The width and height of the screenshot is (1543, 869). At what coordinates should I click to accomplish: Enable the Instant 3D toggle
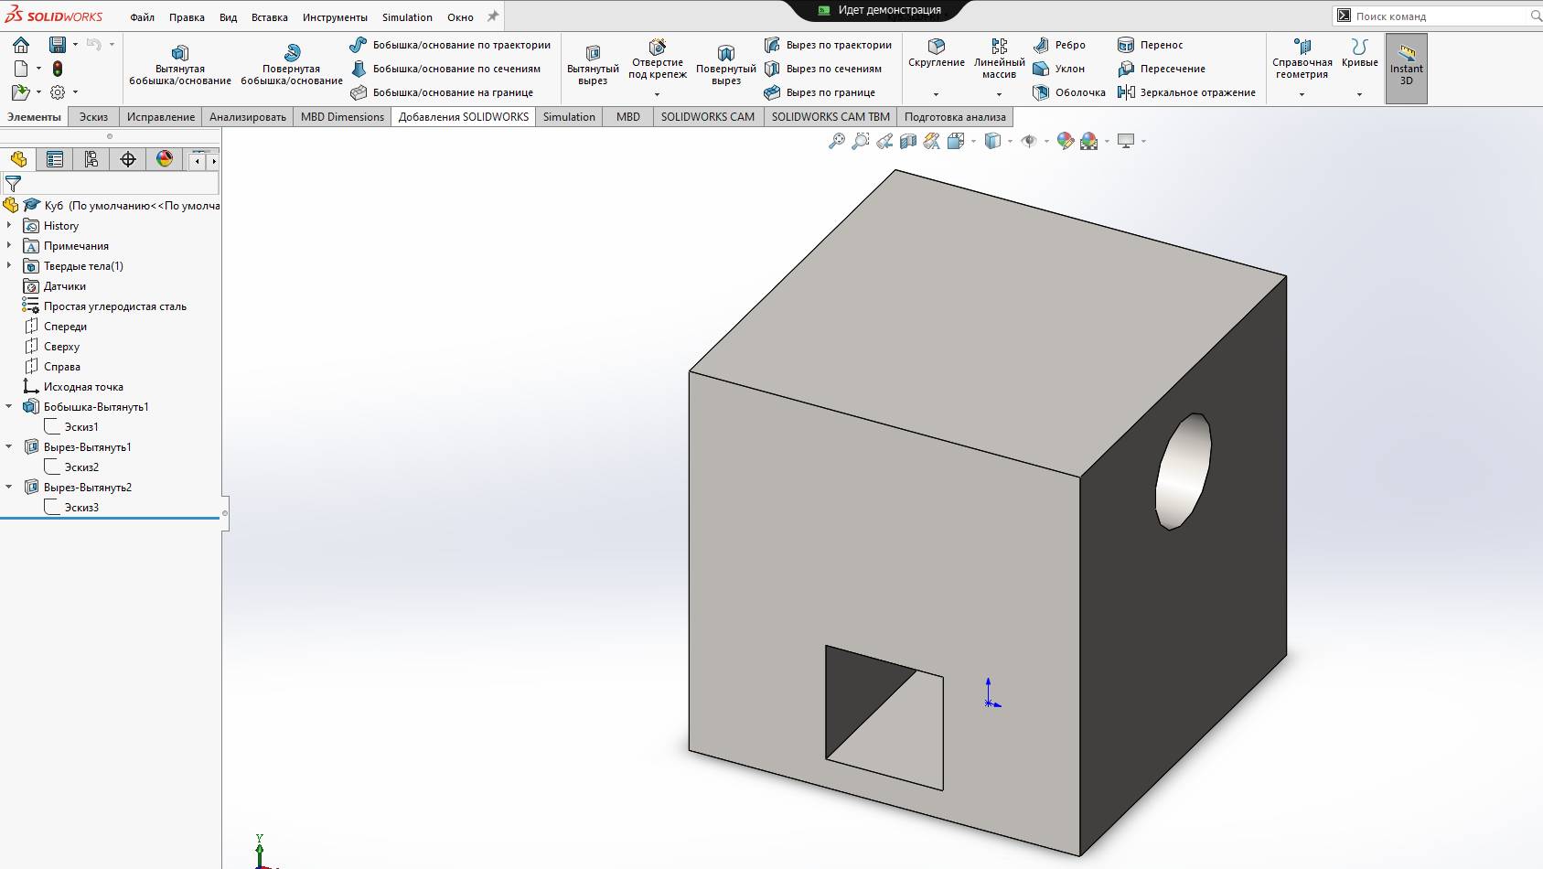tap(1406, 68)
